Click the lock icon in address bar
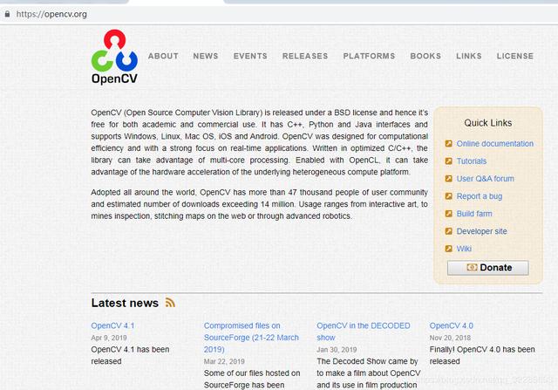558x390 pixels. 7,14
